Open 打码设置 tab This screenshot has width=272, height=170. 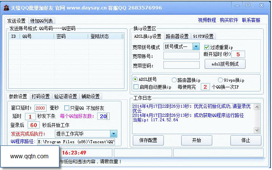pyautogui.click(x=40, y=96)
